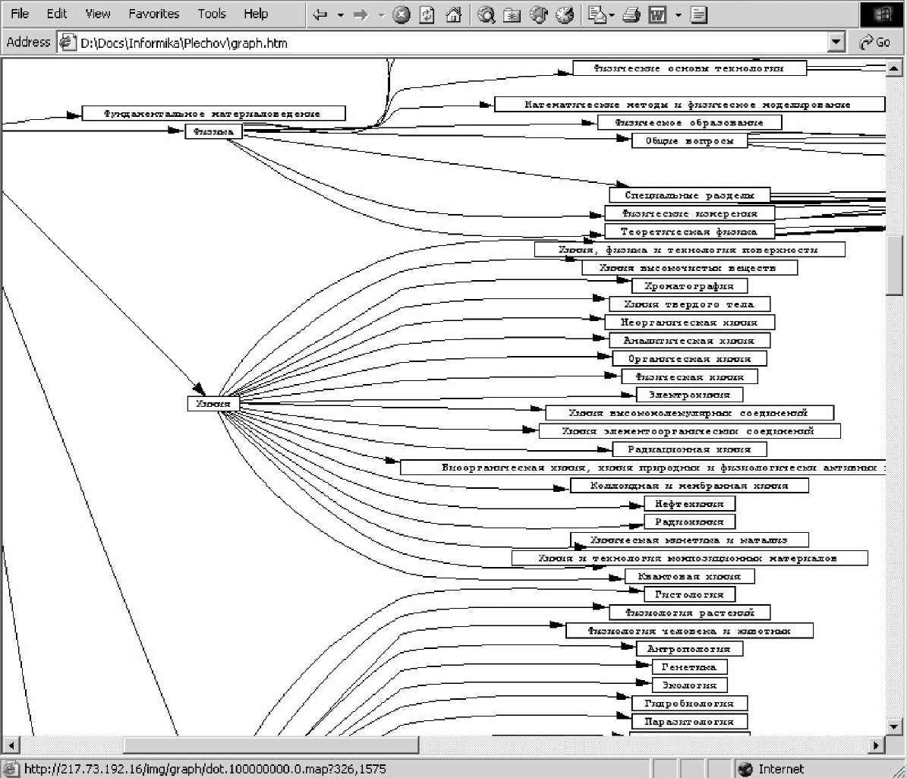Open the Favorites menu

click(154, 14)
